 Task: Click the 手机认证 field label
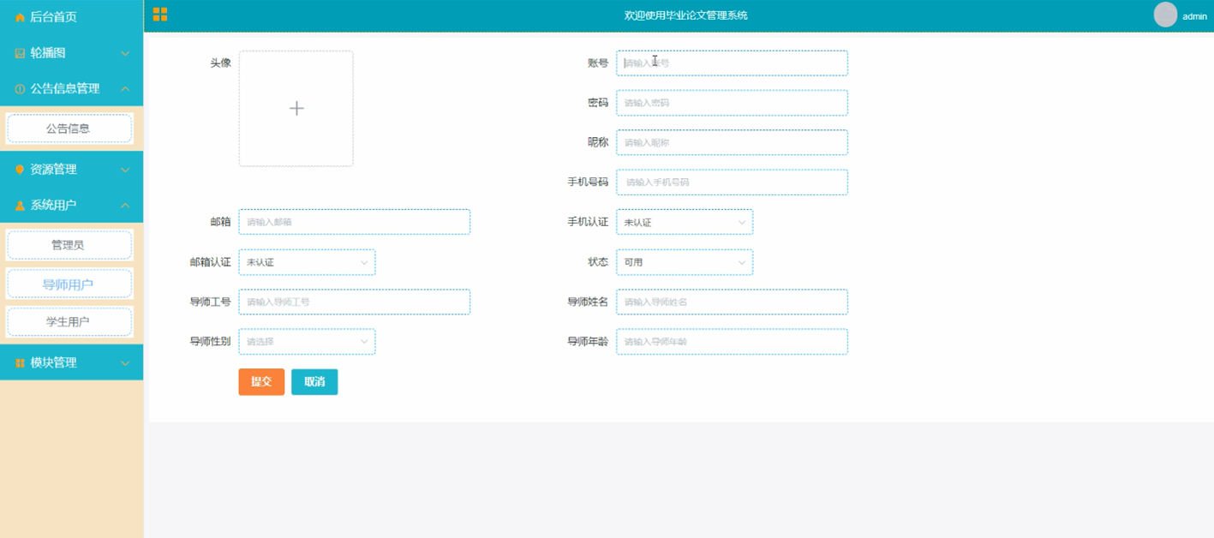588,222
